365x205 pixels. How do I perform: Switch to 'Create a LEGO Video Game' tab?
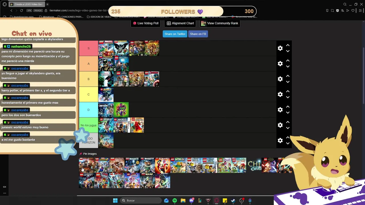[x=26, y=4]
